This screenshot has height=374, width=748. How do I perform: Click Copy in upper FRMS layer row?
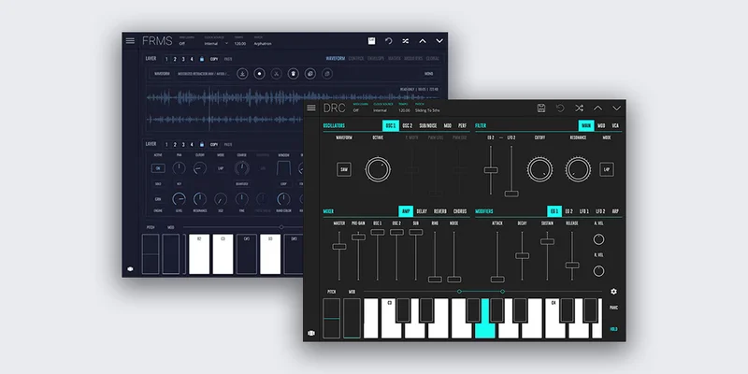click(x=214, y=59)
